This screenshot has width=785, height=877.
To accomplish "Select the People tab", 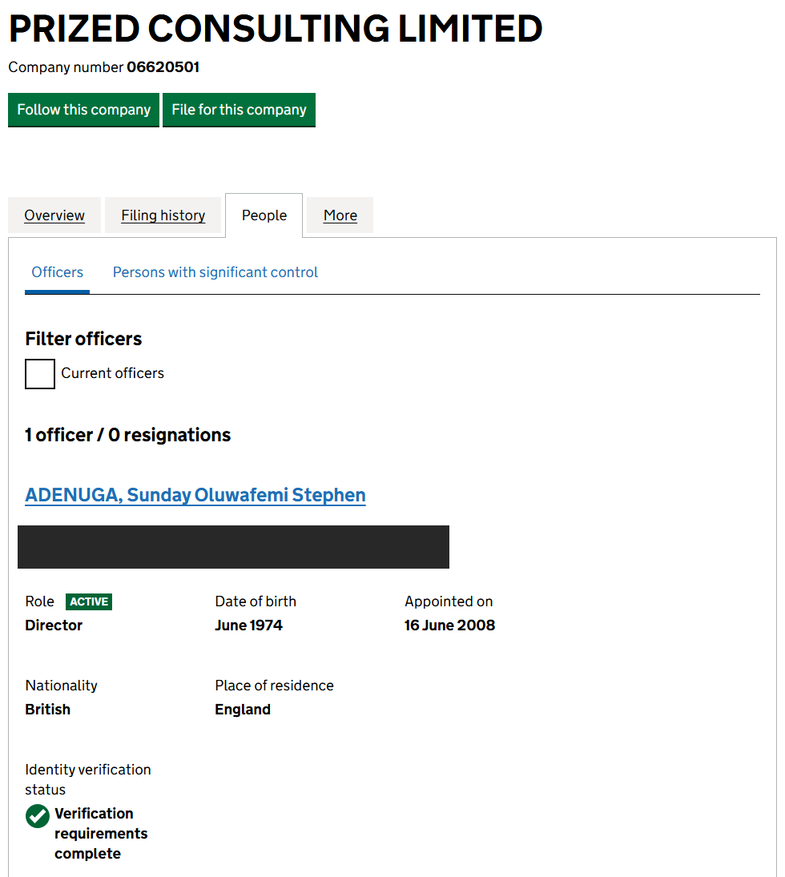I will pos(264,215).
